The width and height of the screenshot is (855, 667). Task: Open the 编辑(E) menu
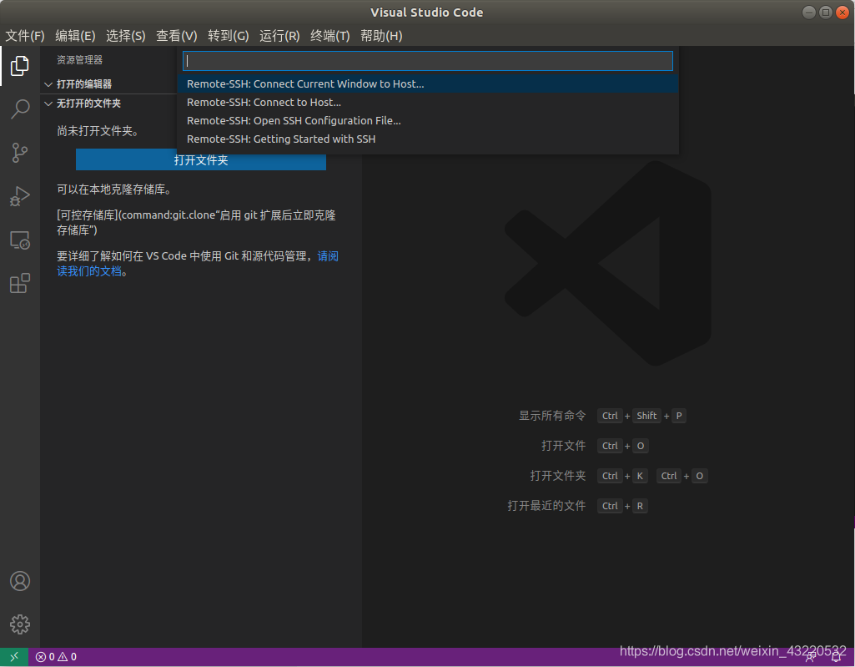point(75,36)
